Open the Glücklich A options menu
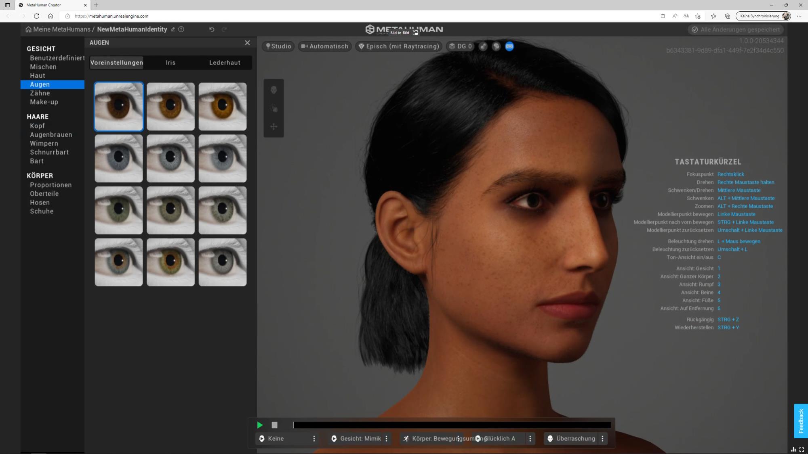 tap(530, 439)
